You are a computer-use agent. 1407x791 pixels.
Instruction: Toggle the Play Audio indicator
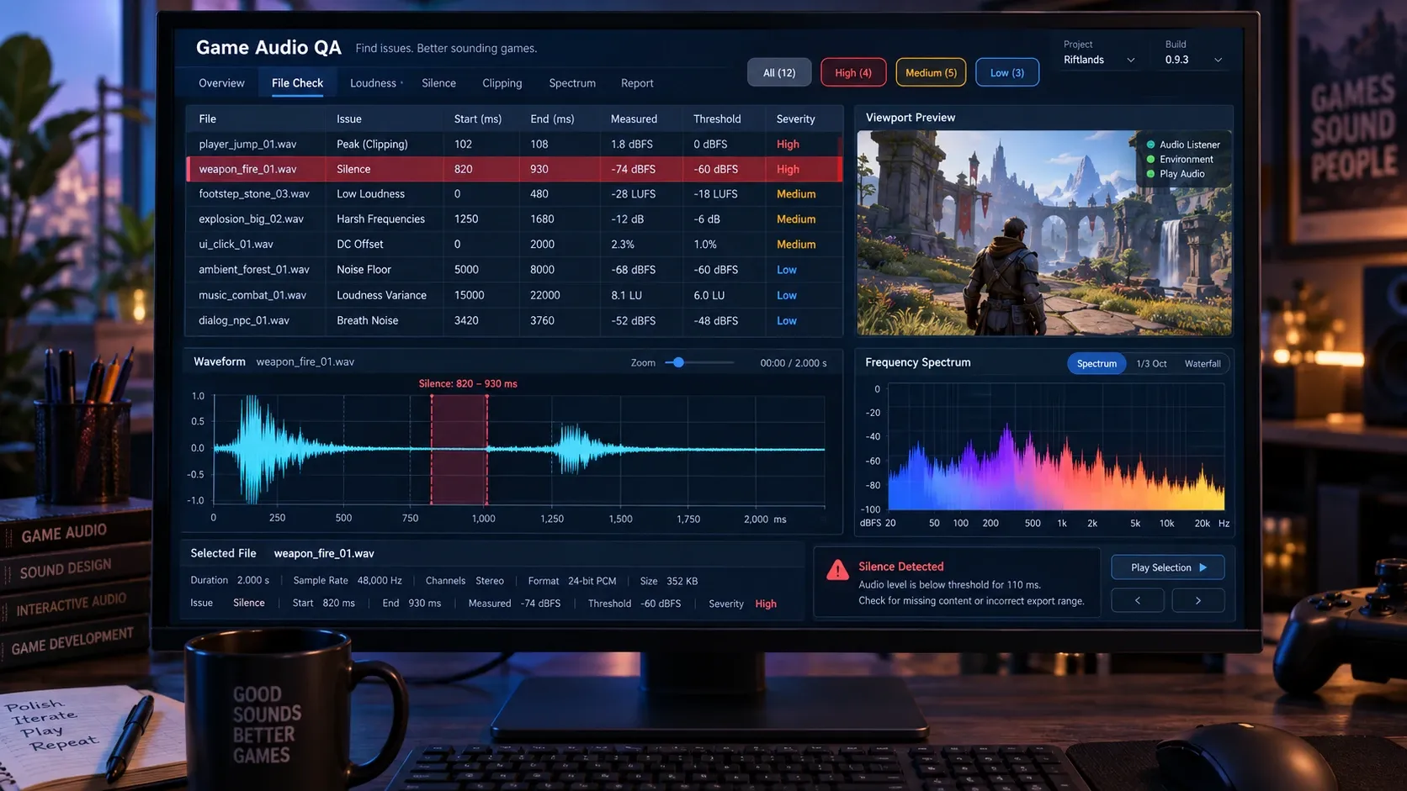1150,174
